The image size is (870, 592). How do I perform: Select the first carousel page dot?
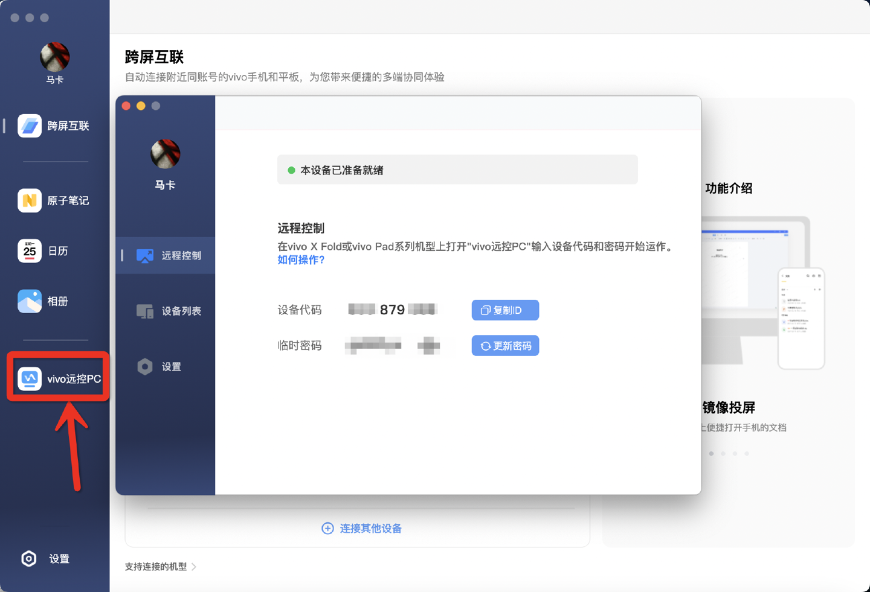pyautogui.click(x=711, y=453)
